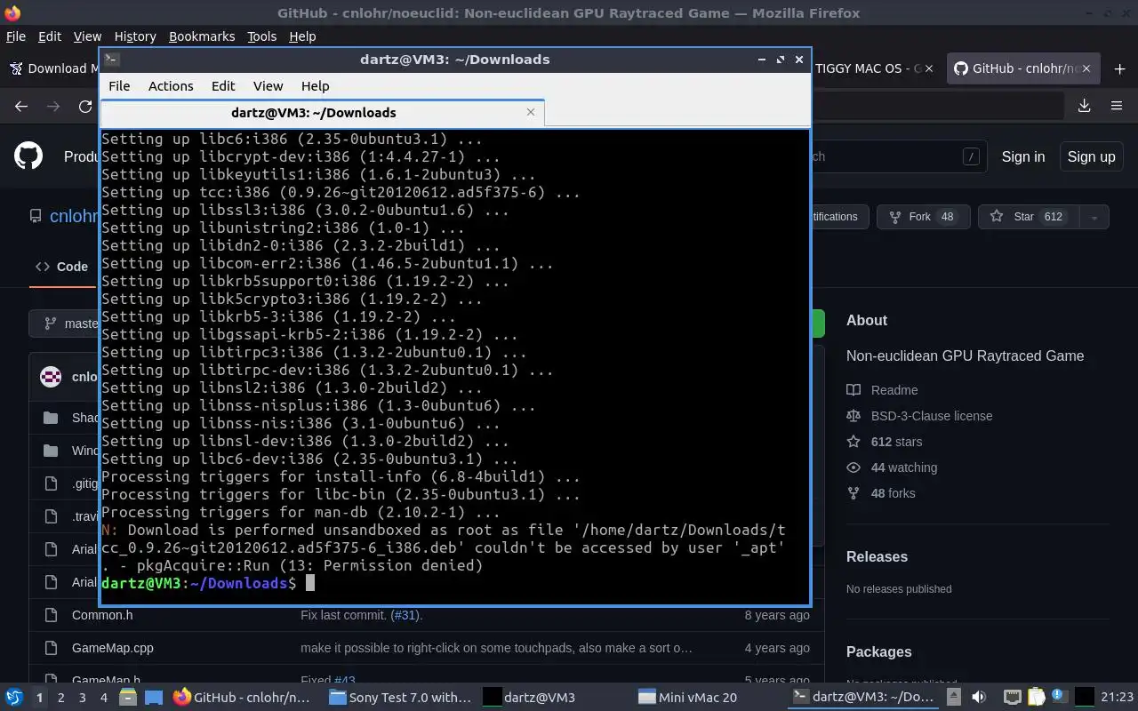The height and width of the screenshot is (711, 1138).
Task: Open the repository Code tab
Action: [x=61, y=267]
